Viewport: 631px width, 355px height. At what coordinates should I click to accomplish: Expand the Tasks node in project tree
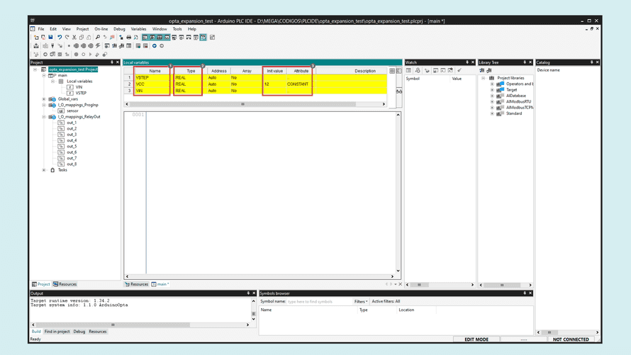[x=44, y=170]
